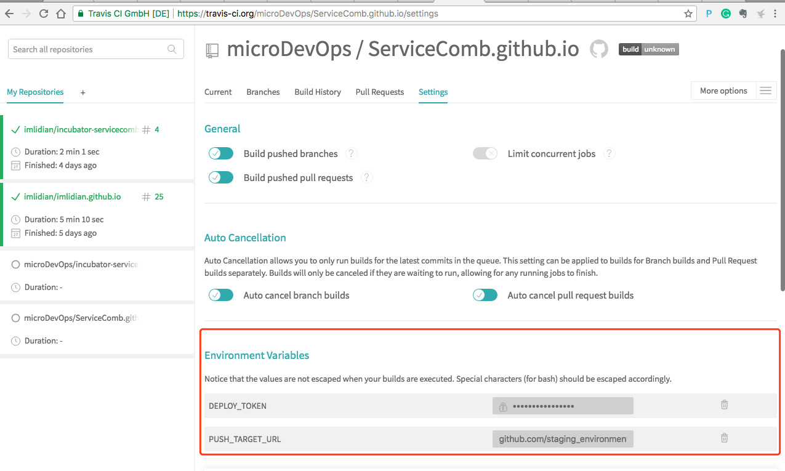Bookmark this page with the star icon

tap(688, 14)
